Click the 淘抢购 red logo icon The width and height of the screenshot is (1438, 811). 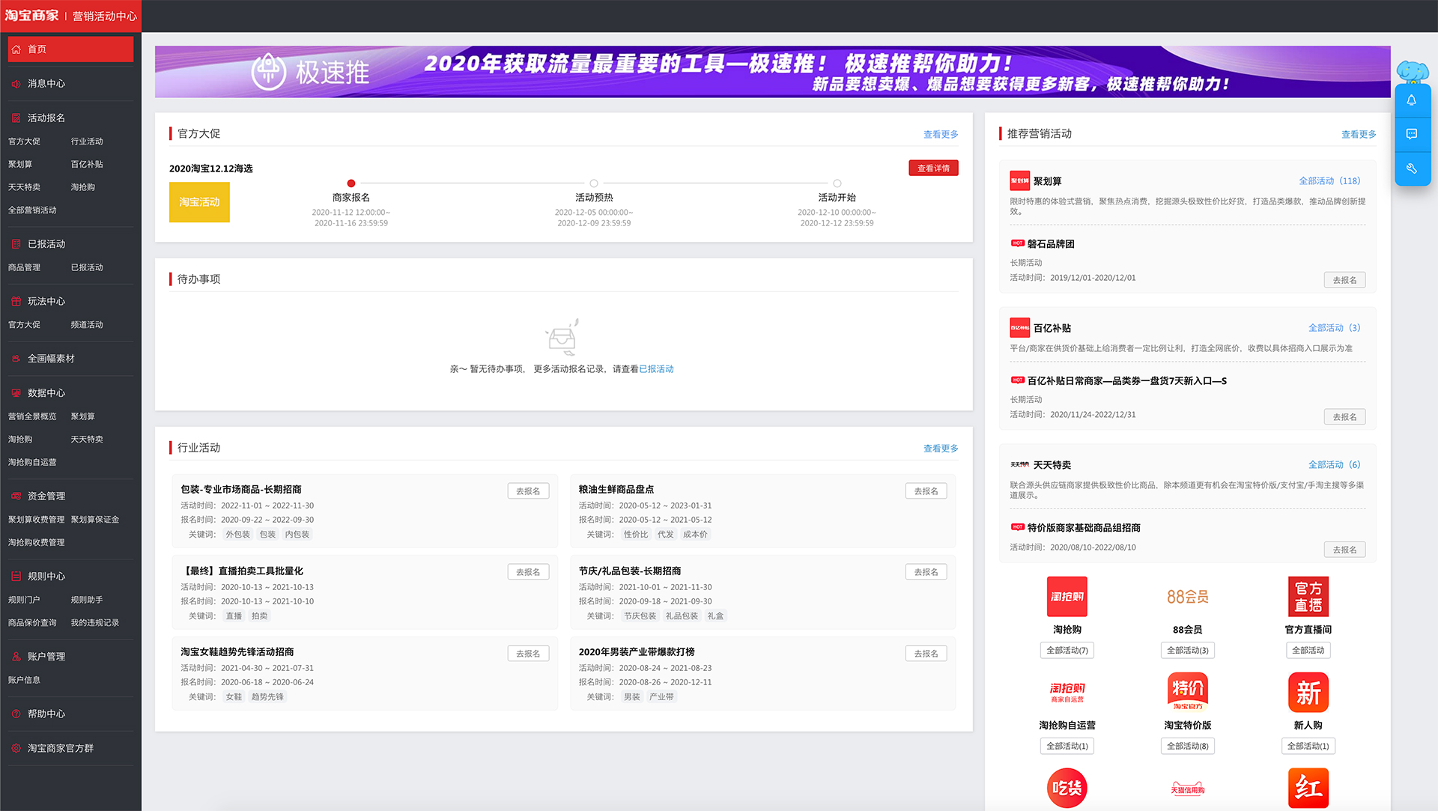[x=1067, y=597]
